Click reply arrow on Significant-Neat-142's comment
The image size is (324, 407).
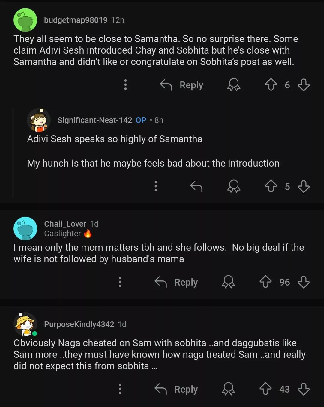(x=196, y=186)
